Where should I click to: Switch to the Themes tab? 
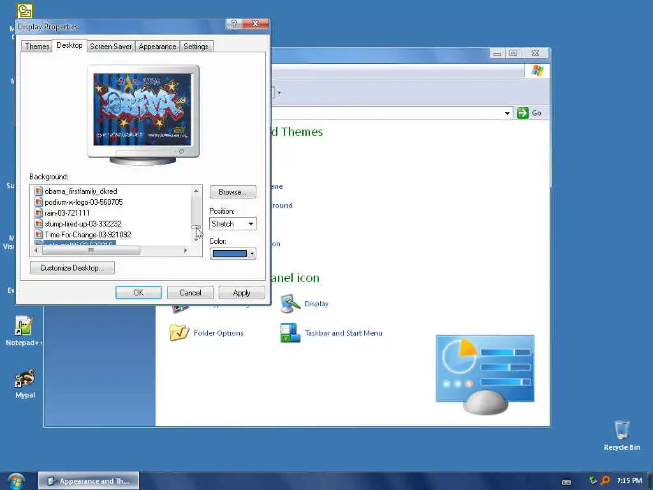pyautogui.click(x=36, y=46)
